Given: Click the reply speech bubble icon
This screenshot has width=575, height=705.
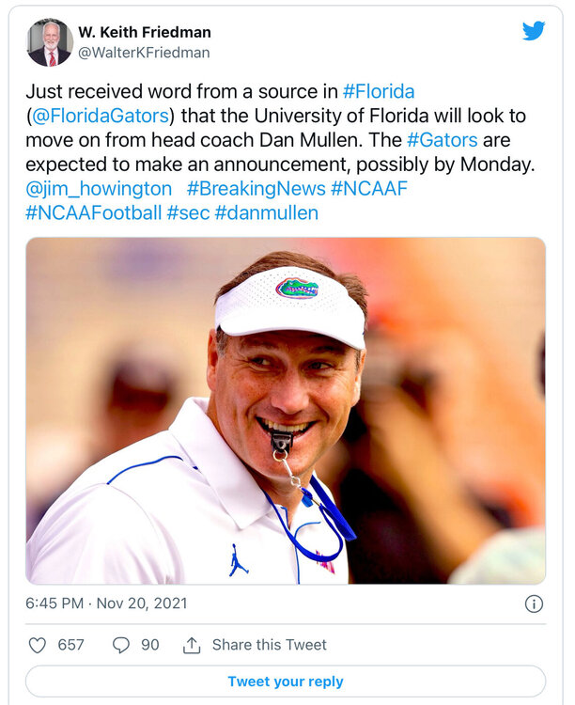Looking at the screenshot, I should 121,645.
